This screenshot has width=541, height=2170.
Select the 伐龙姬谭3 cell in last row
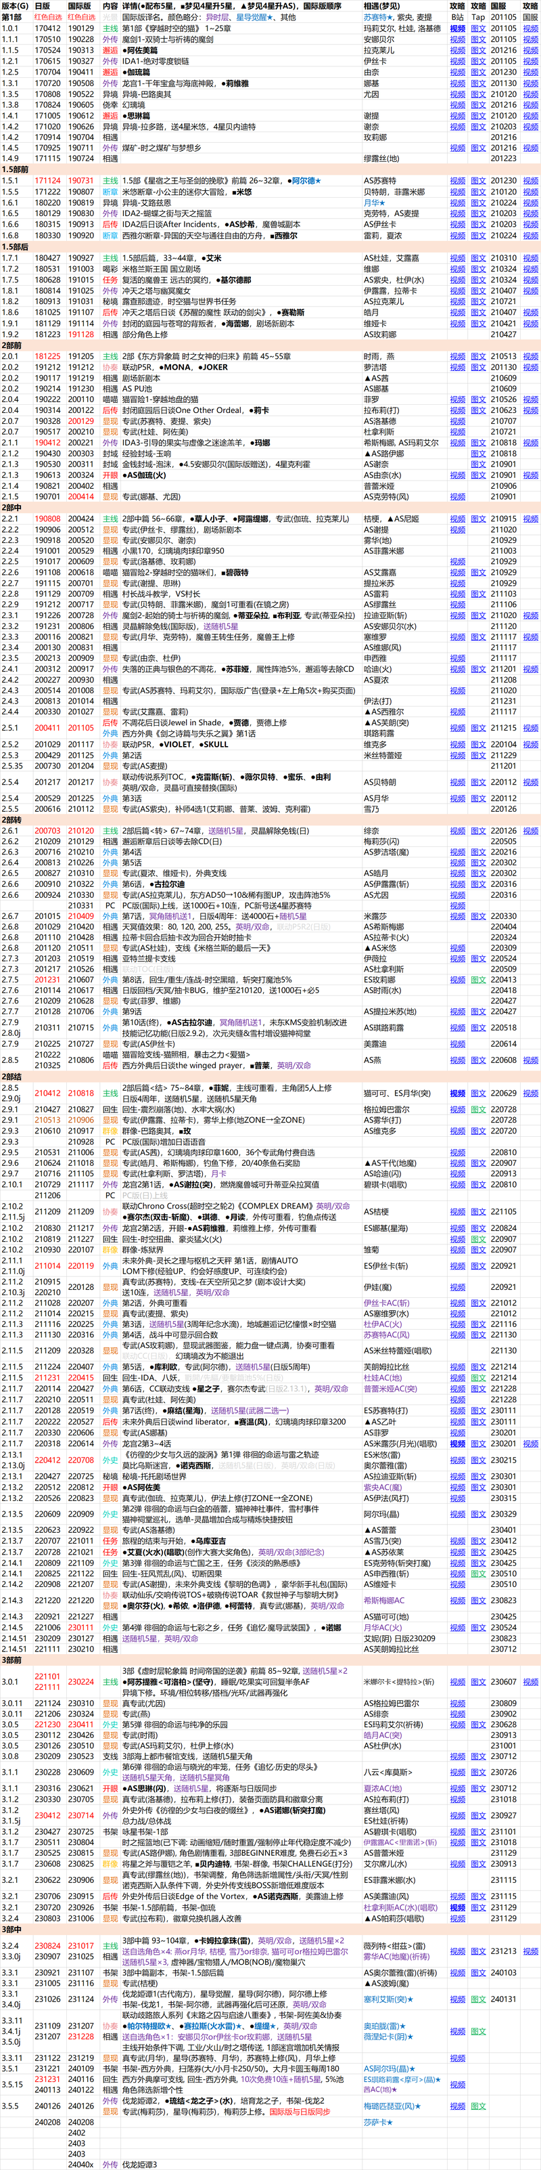(140, 2163)
